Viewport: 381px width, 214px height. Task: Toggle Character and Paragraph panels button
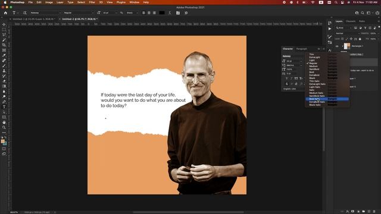pyautogui.click(x=178, y=13)
